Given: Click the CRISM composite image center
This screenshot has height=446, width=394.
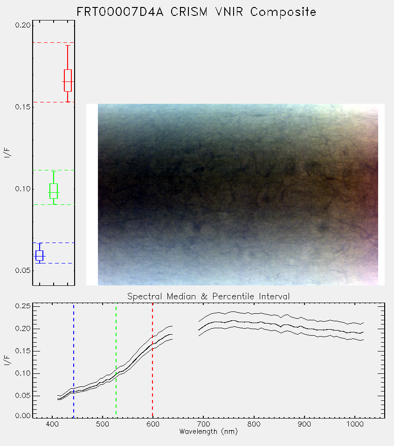Looking at the screenshot, I should 238,195.
